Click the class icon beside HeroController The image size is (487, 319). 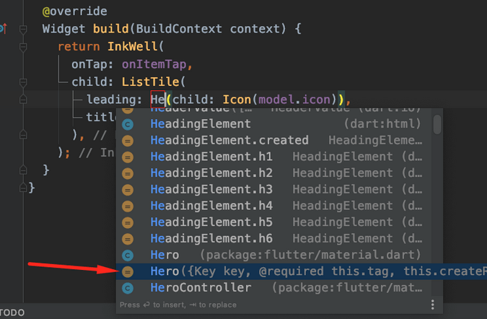point(128,288)
